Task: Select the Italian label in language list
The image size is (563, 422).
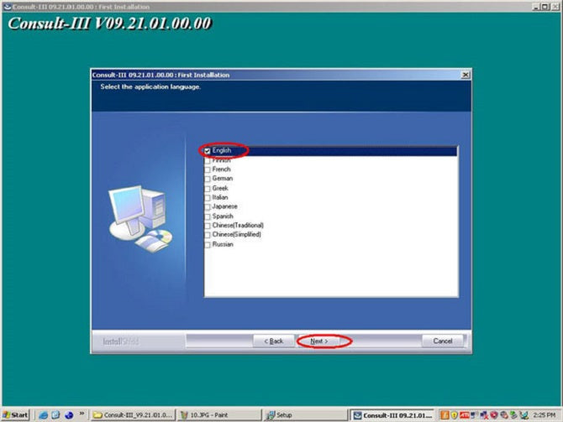Action: tap(220, 197)
